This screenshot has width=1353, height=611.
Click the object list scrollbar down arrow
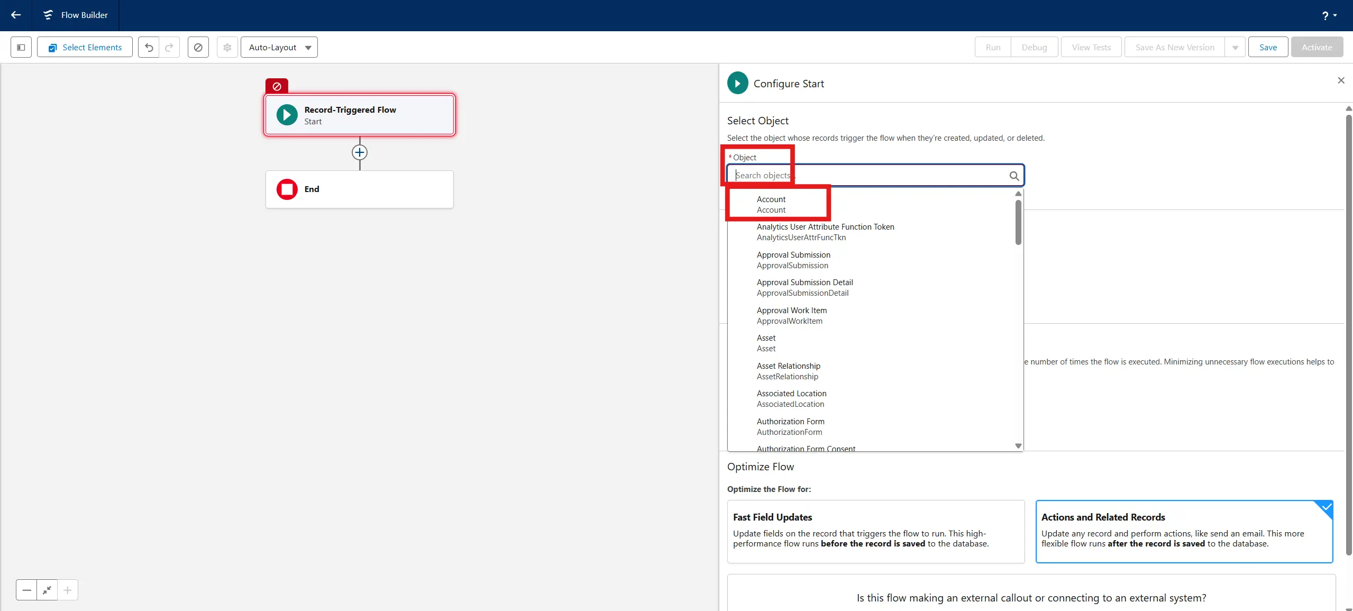pos(1018,446)
